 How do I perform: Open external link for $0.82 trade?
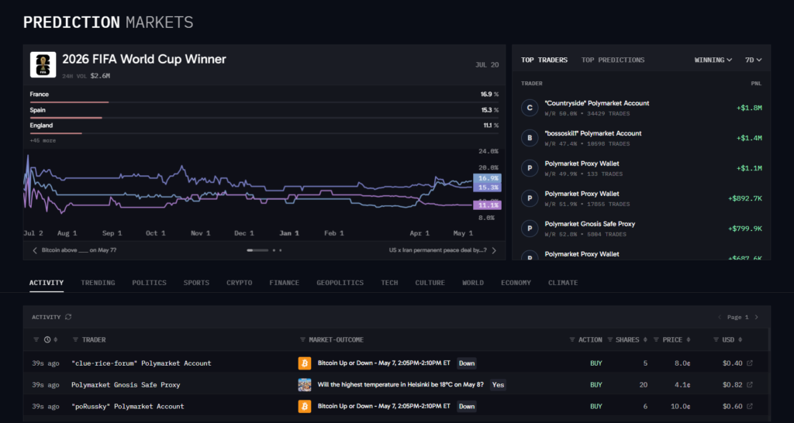click(750, 384)
